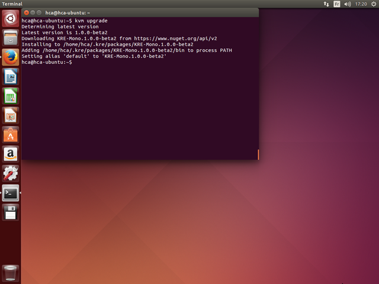Open the Ubuntu Dash search launcher

(x=11, y=18)
